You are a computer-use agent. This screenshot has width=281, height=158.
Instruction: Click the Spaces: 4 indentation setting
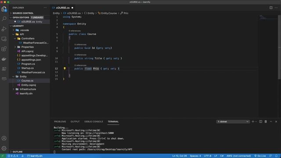[195, 156]
